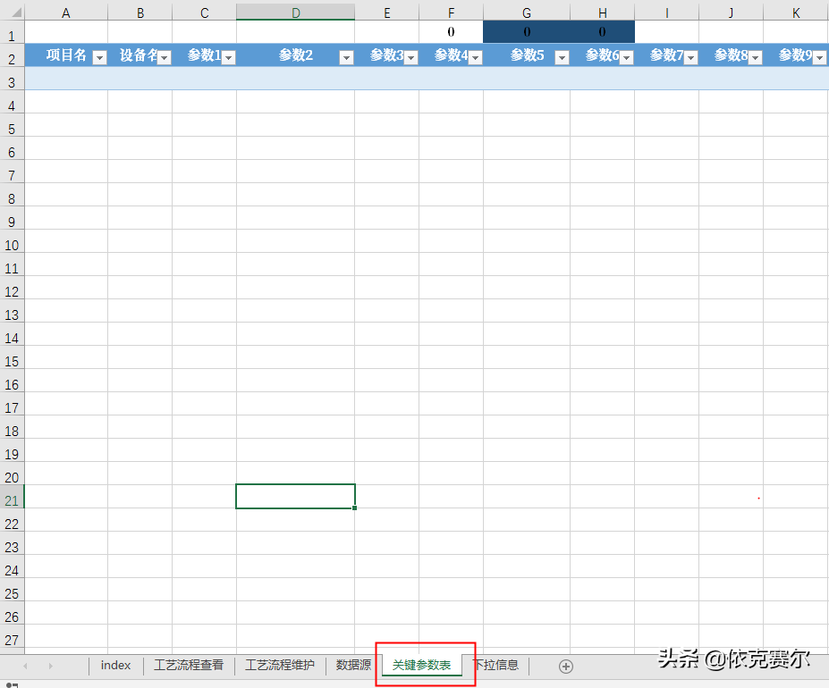Select column I header
The image size is (829, 688).
click(x=667, y=13)
